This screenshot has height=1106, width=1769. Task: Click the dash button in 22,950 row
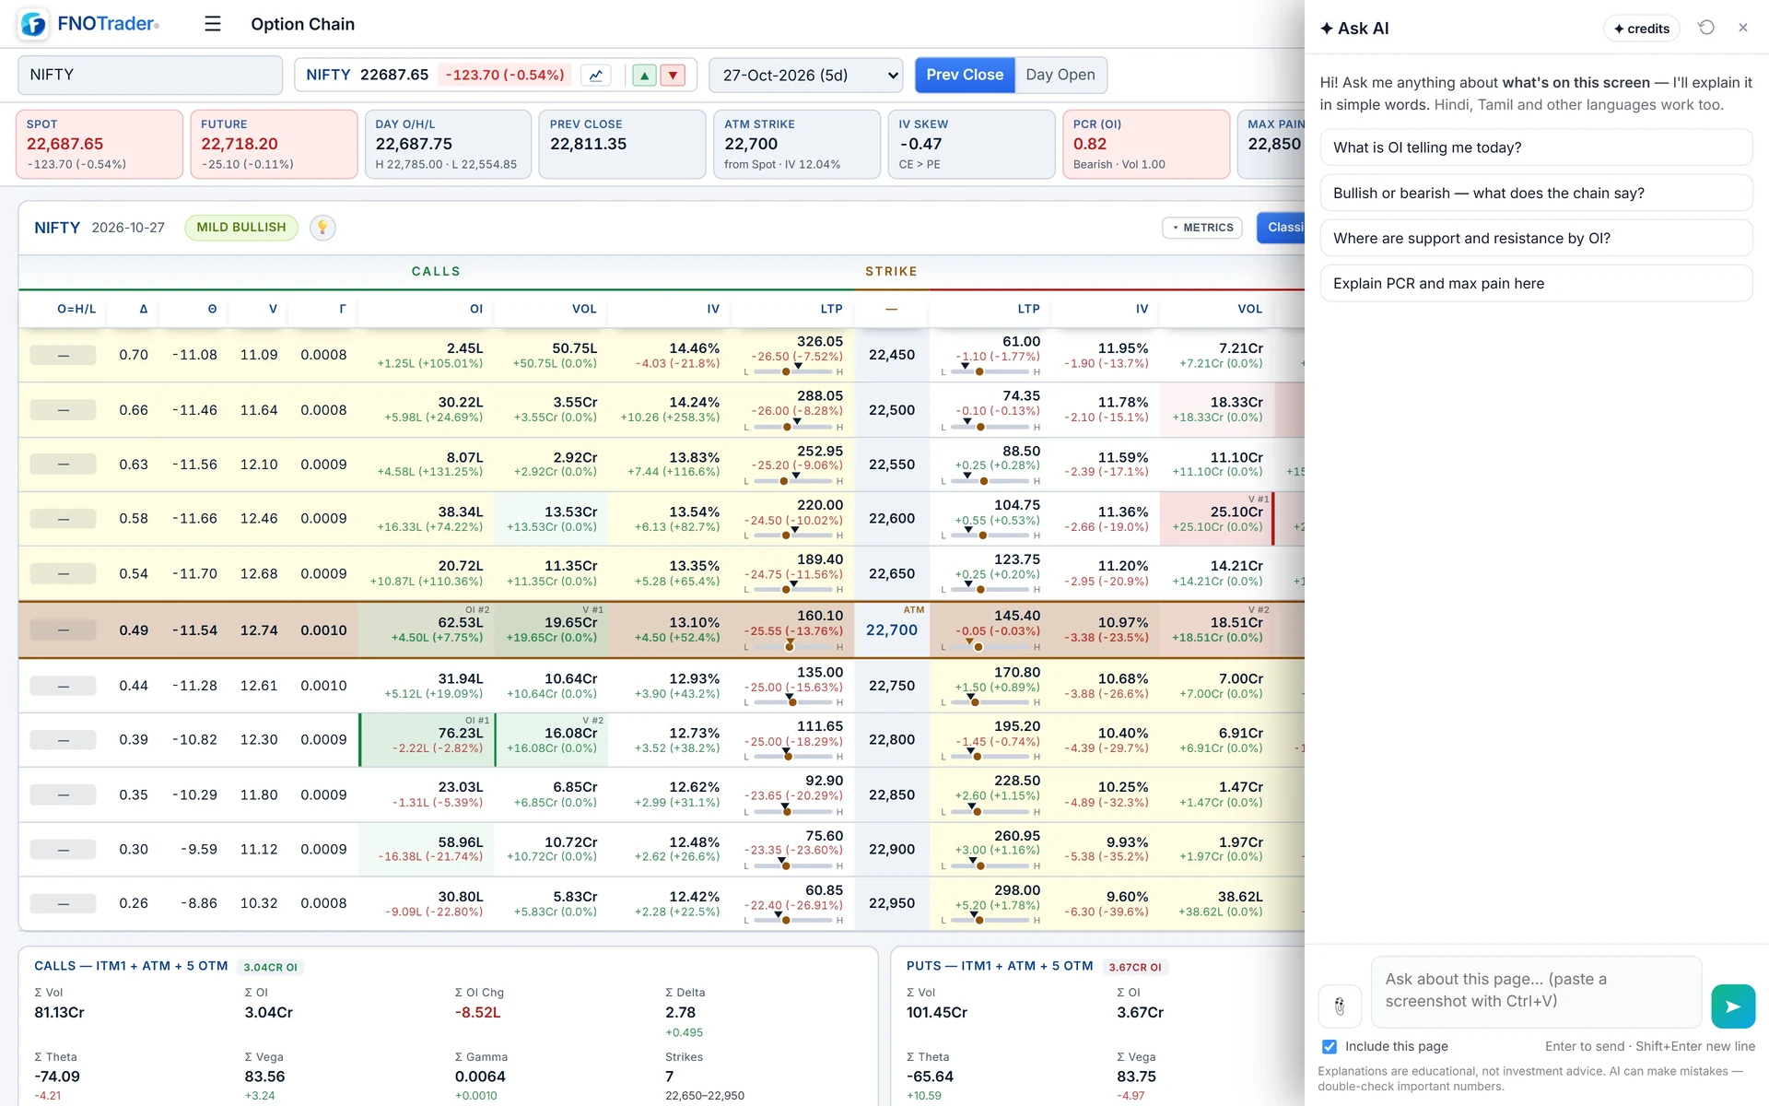(x=63, y=903)
